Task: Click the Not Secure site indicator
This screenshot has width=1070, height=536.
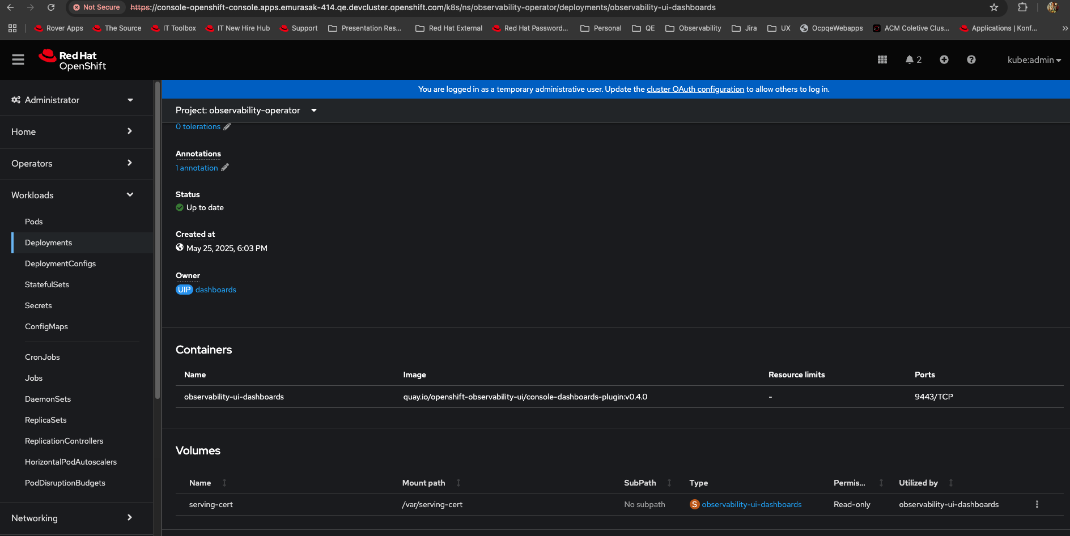Action: [x=96, y=7]
